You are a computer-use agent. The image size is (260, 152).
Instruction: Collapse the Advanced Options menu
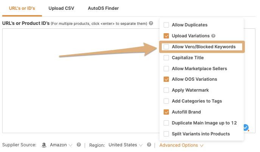(x=181, y=145)
